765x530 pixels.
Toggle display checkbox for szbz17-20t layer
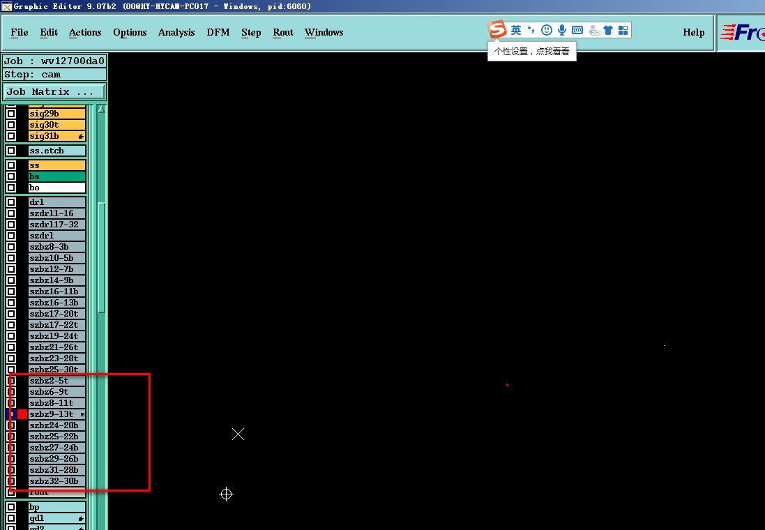(11, 314)
